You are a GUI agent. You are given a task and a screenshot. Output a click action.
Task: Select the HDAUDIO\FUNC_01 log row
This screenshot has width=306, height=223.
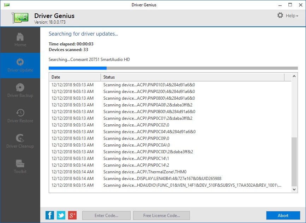tap(170, 185)
